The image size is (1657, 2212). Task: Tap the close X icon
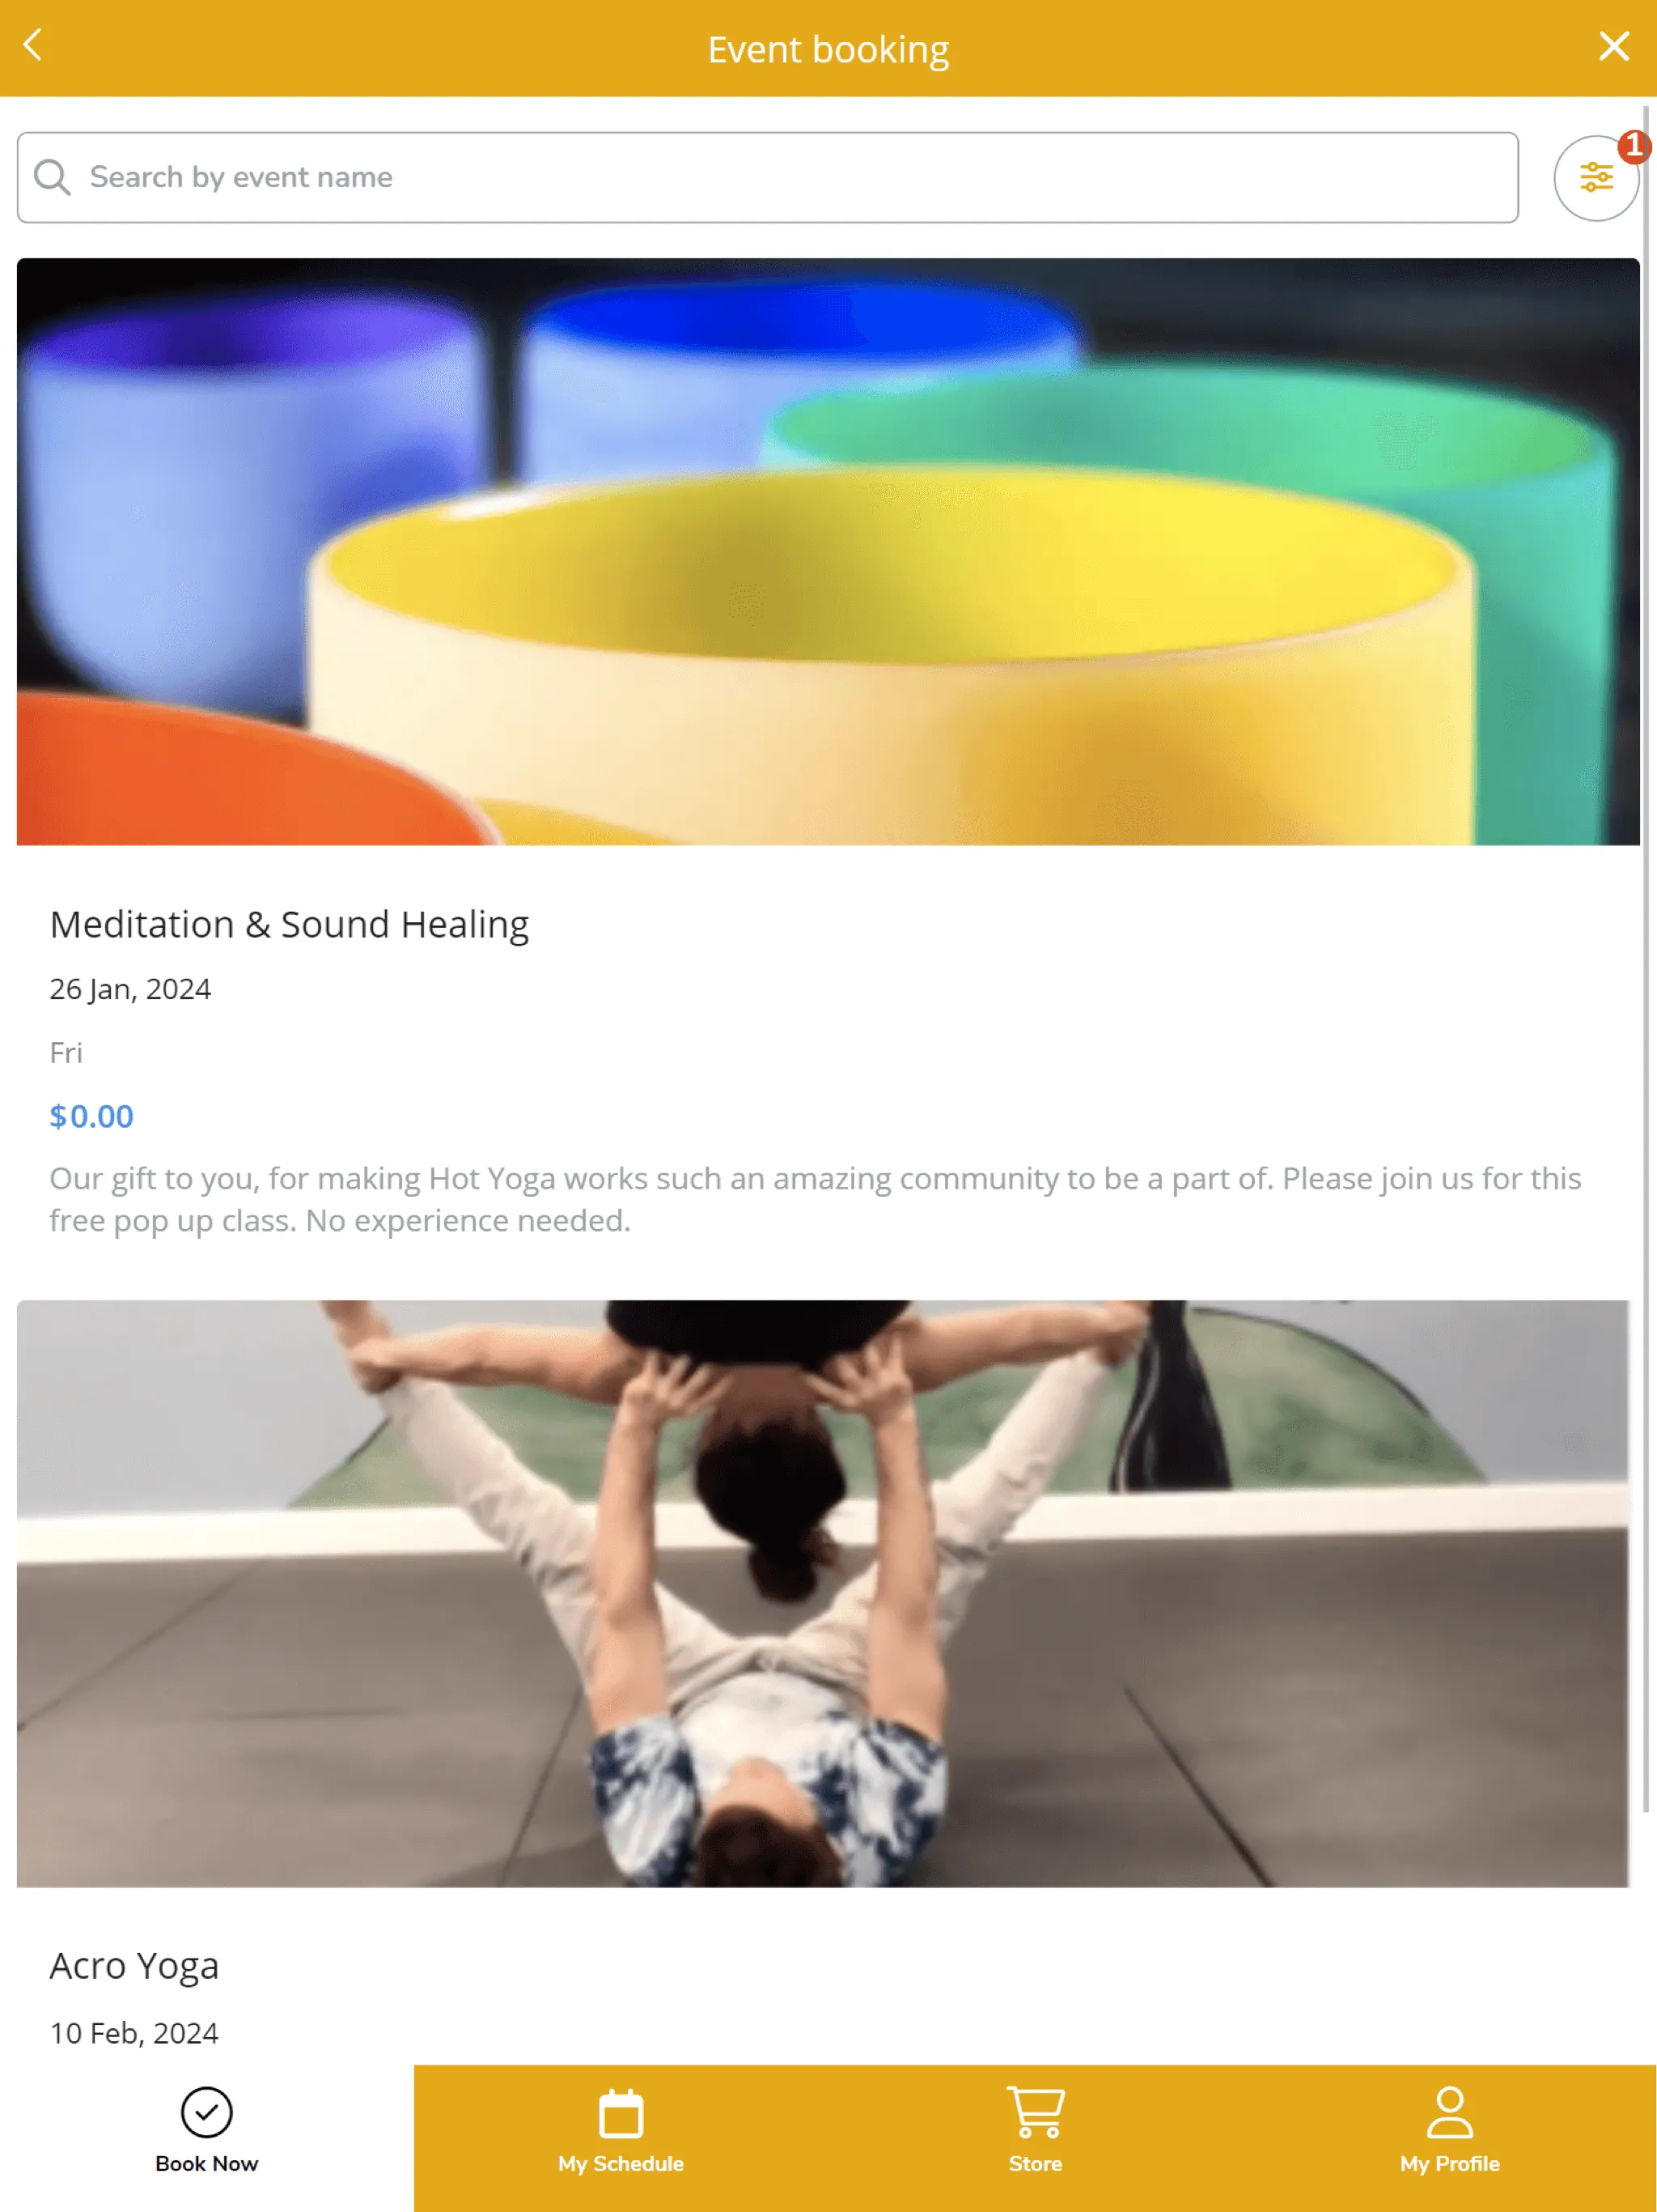tap(1615, 47)
